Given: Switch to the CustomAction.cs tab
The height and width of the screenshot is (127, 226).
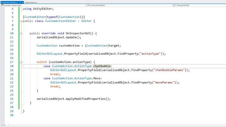Looking at the screenshot, I should point(31,2).
